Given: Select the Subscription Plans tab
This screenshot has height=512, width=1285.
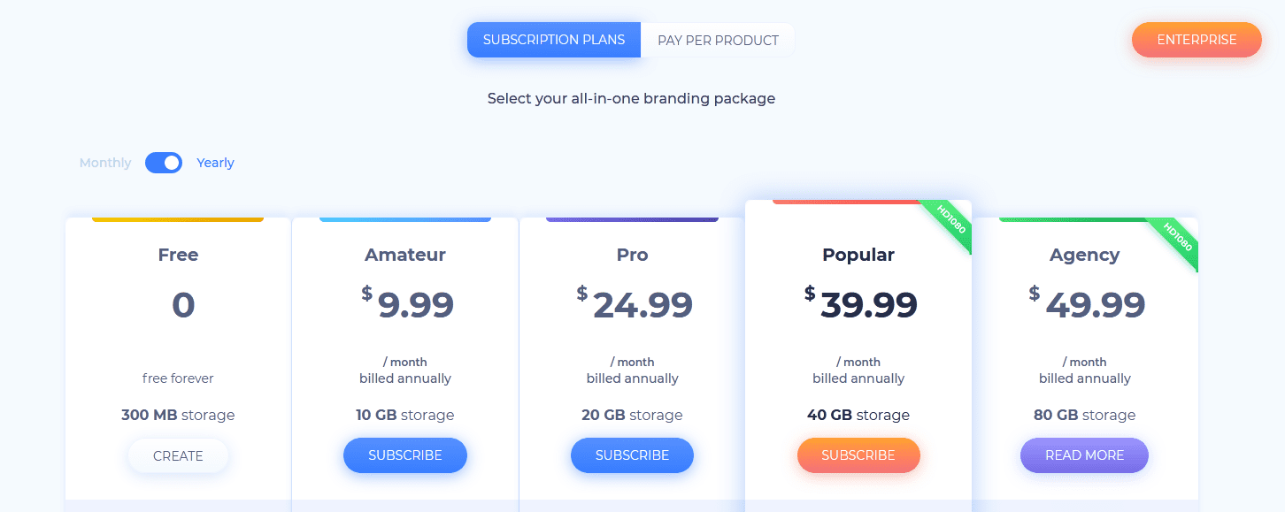Looking at the screenshot, I should tap(553, 39).
